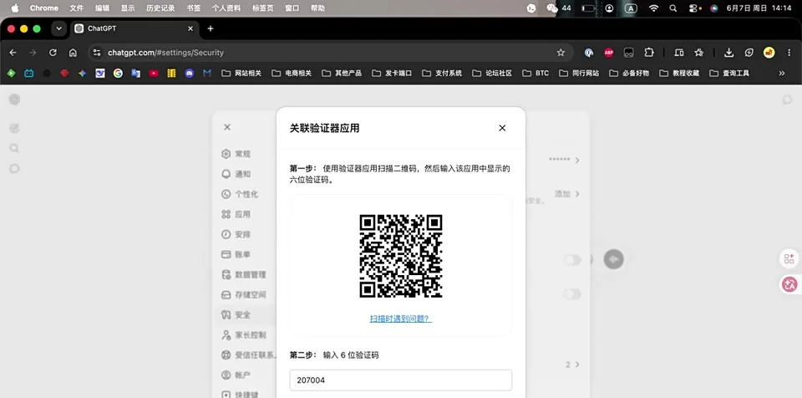The image size is (802, 398).
Task: Open a new tab with plus button
Action: 211,28
